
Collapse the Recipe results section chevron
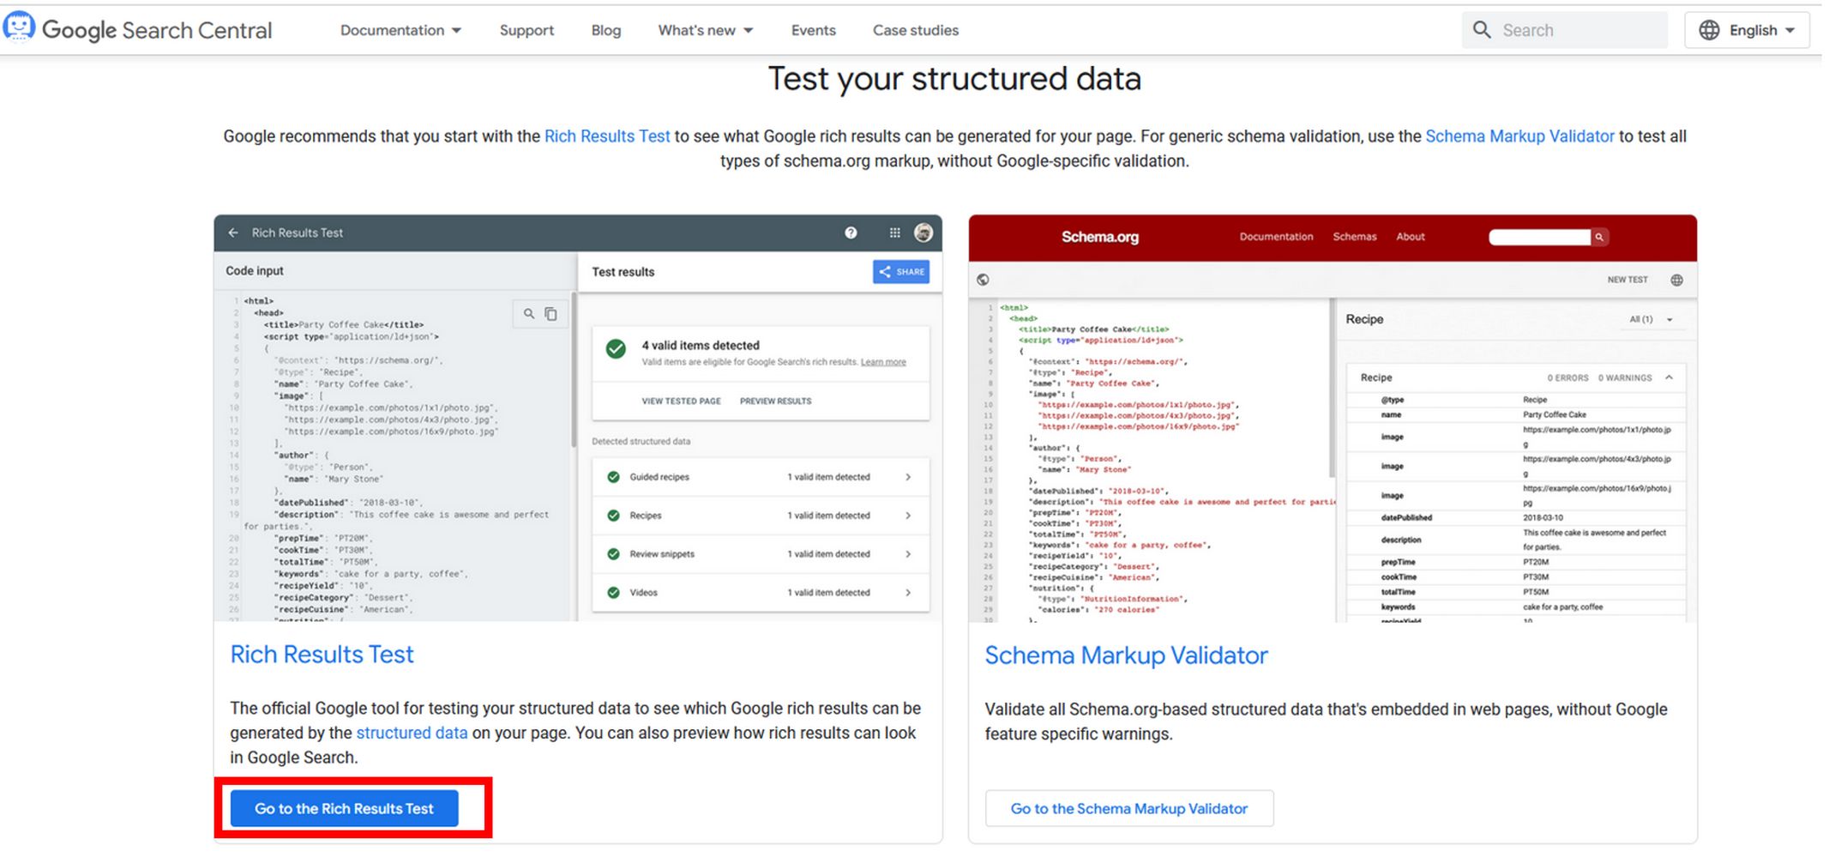[1669, 377]
